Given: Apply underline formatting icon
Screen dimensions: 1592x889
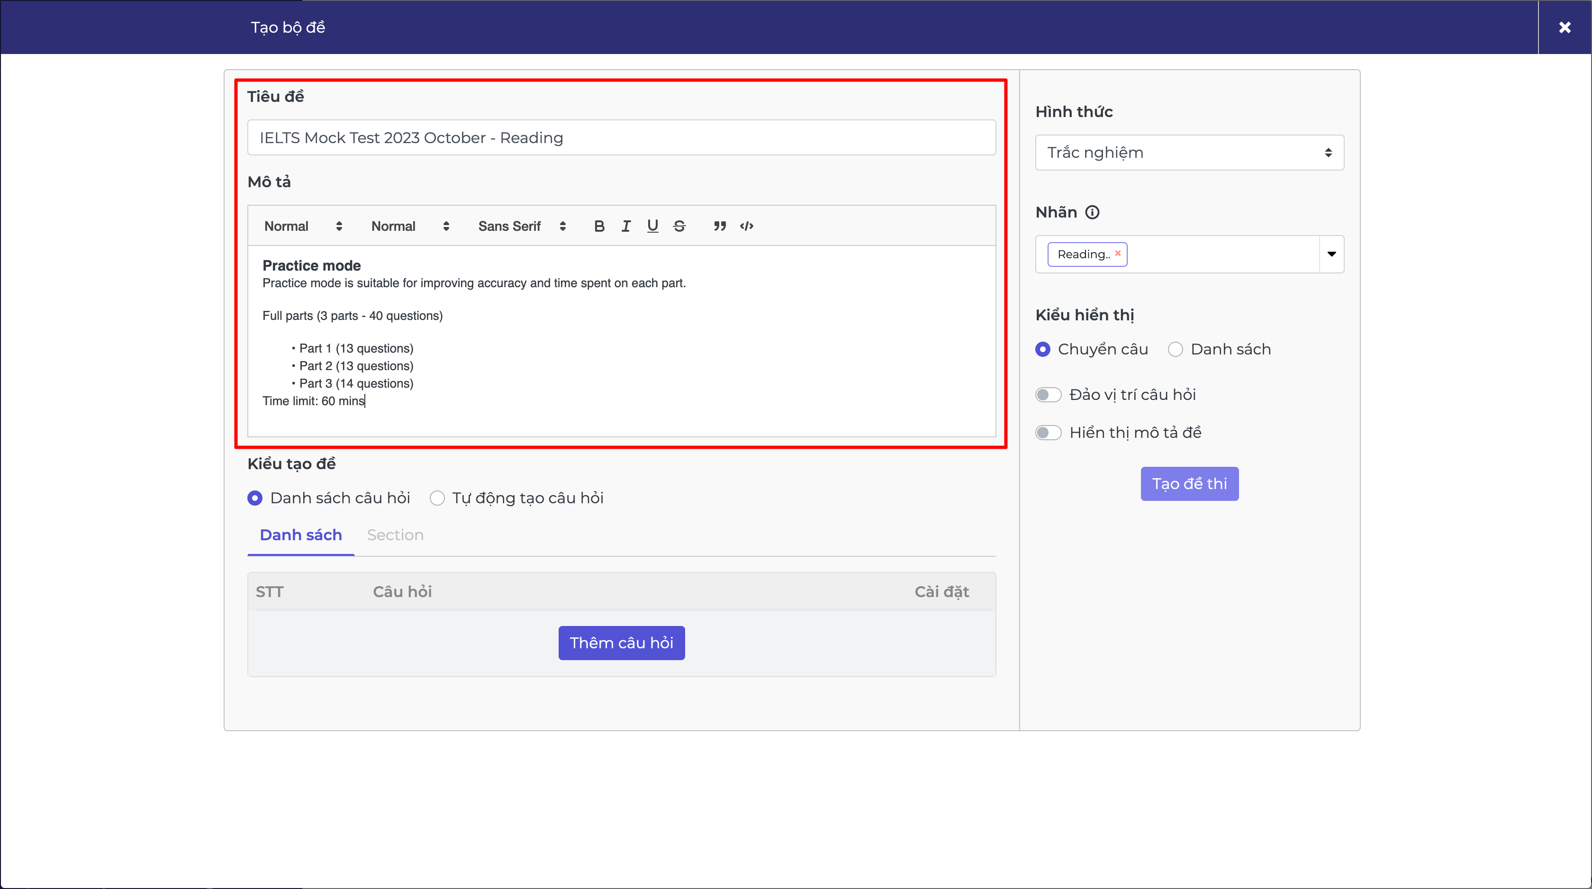Looking at the screenshot, I should point(652,226).
